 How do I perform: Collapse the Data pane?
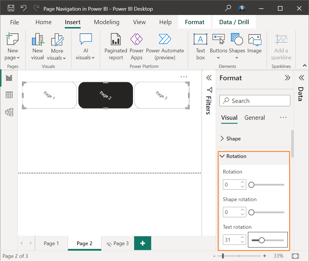click(301, 77)
